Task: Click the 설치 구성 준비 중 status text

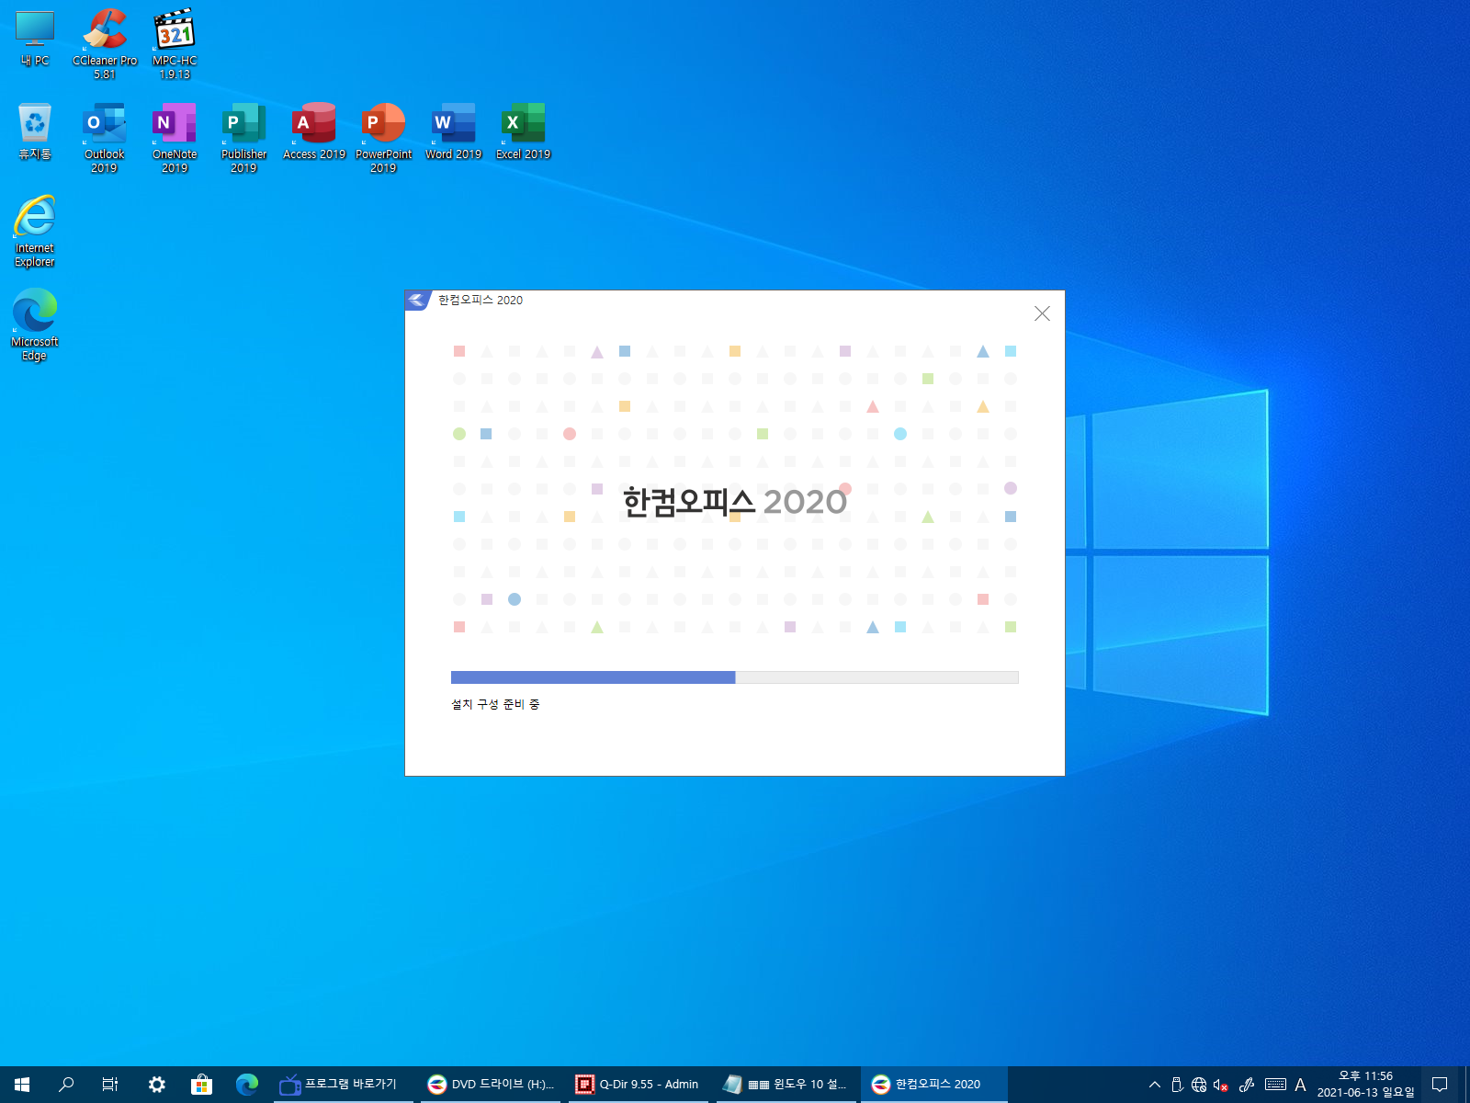Action: [x=495, y=704]
